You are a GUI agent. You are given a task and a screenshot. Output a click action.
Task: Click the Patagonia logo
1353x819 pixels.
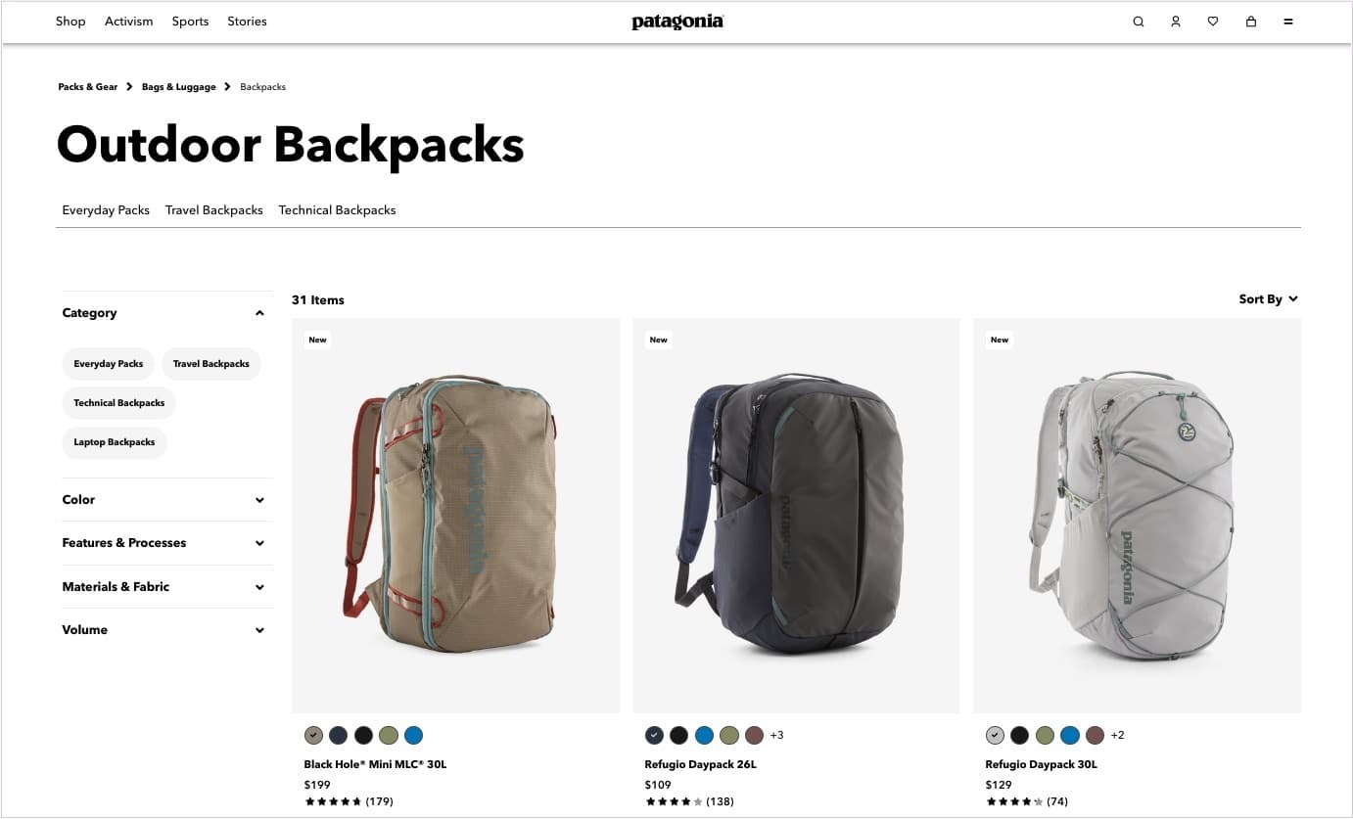[x=677, y=22]
